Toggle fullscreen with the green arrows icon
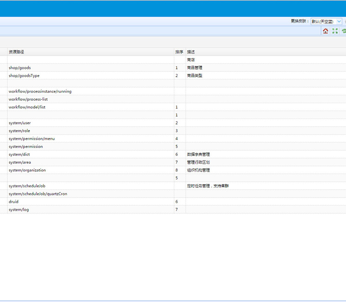The height and width of the screenshot is (302, 346). (335, 31)
